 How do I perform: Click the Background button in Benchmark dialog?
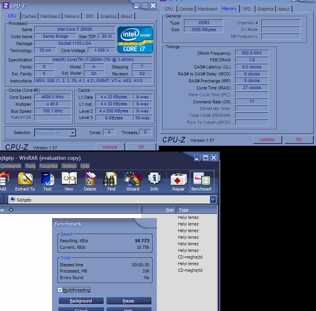[81, 301]
